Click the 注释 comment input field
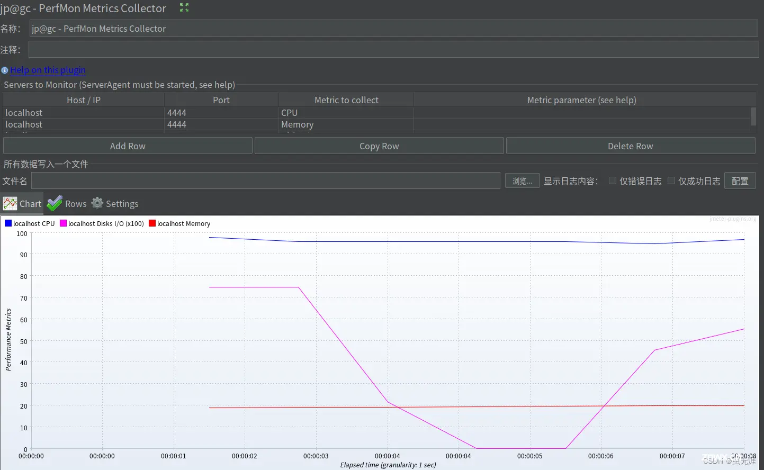The width and height of the screenshot is (764, 470). (394, 50)
